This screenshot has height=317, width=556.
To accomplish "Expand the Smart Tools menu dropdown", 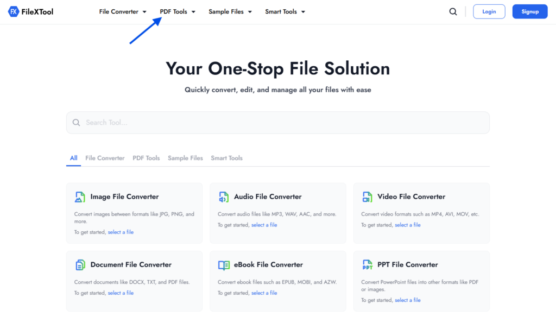I will click(x=285, y=11).
